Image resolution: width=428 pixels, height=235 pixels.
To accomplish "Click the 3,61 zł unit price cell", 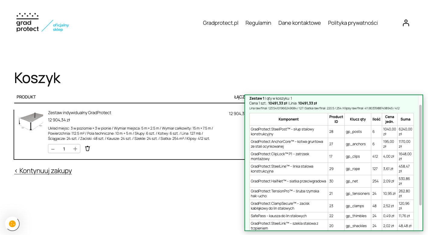I will (390, 169).
